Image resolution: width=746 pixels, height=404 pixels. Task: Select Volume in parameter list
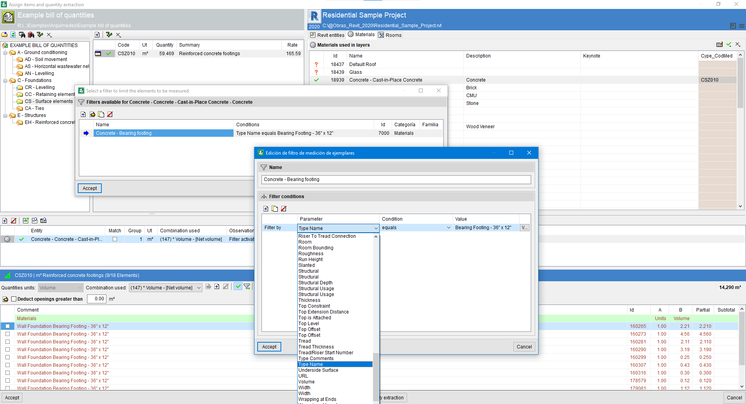(307, 382)
